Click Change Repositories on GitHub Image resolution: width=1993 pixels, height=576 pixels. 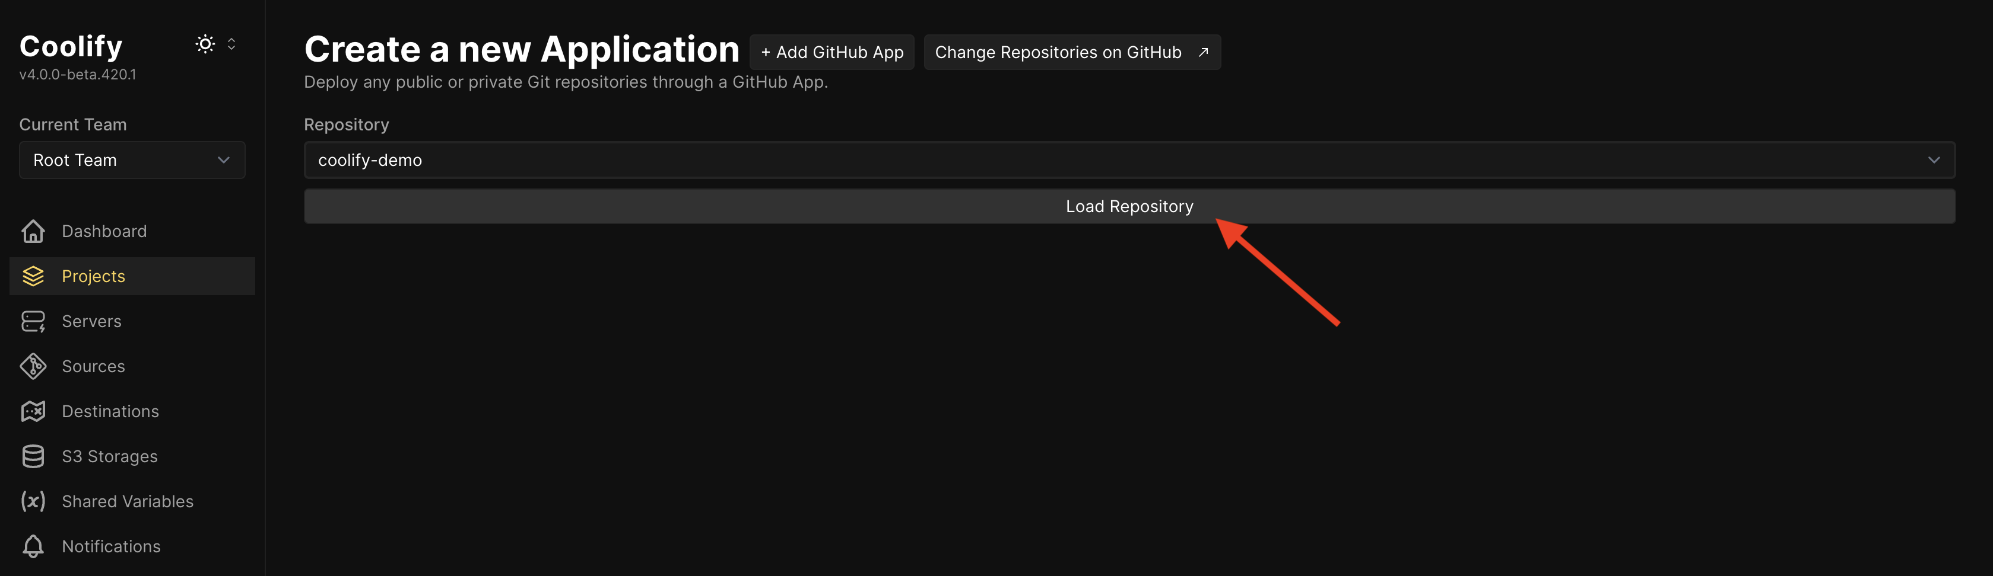click(1072, 53)
